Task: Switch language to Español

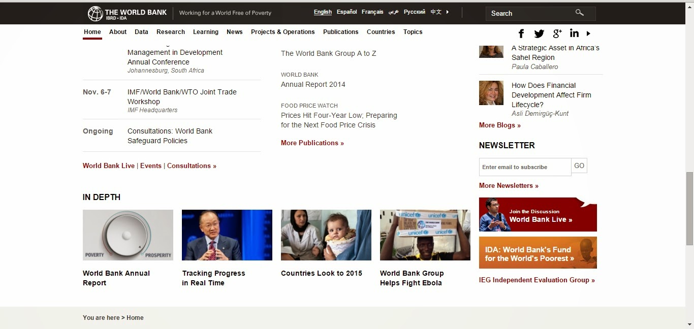Action: coord(347,12)
